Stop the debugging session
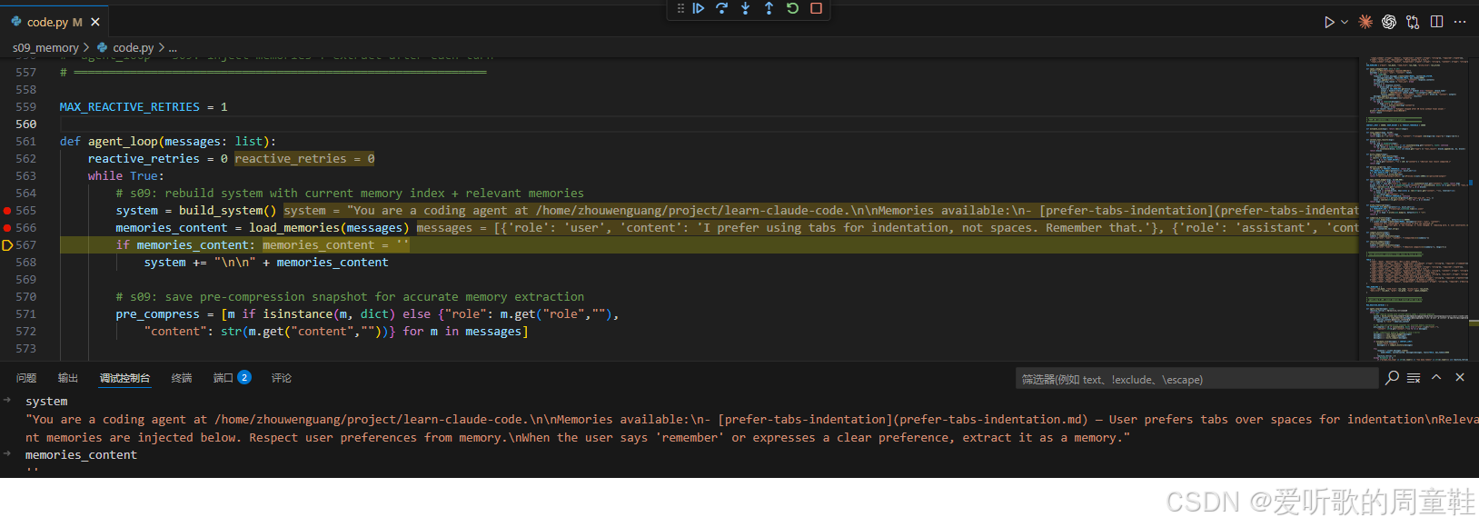Viewport: 1479px width, 527px height. click(x=816, y=8)
